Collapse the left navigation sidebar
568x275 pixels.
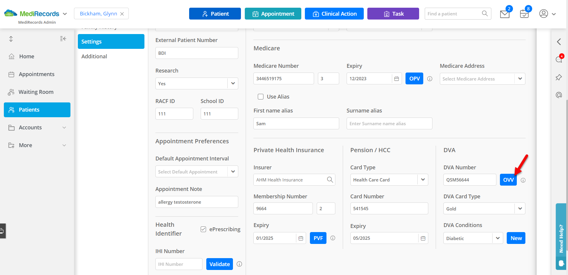point(63,39)
